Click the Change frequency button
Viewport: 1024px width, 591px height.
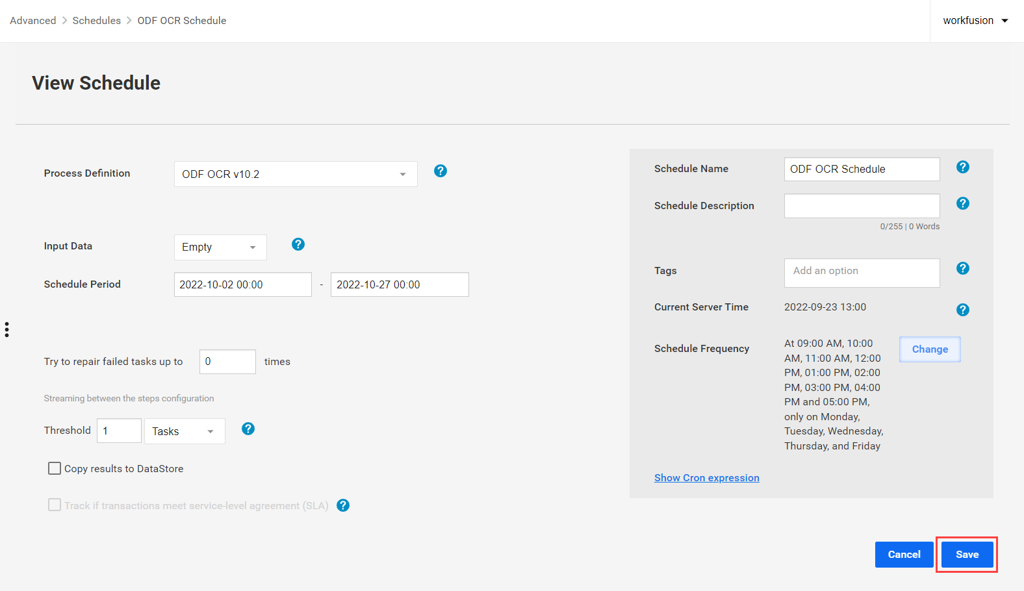930,349
